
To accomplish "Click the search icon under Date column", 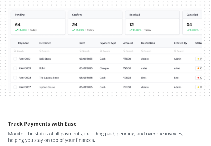I will [x=80, y=51].
